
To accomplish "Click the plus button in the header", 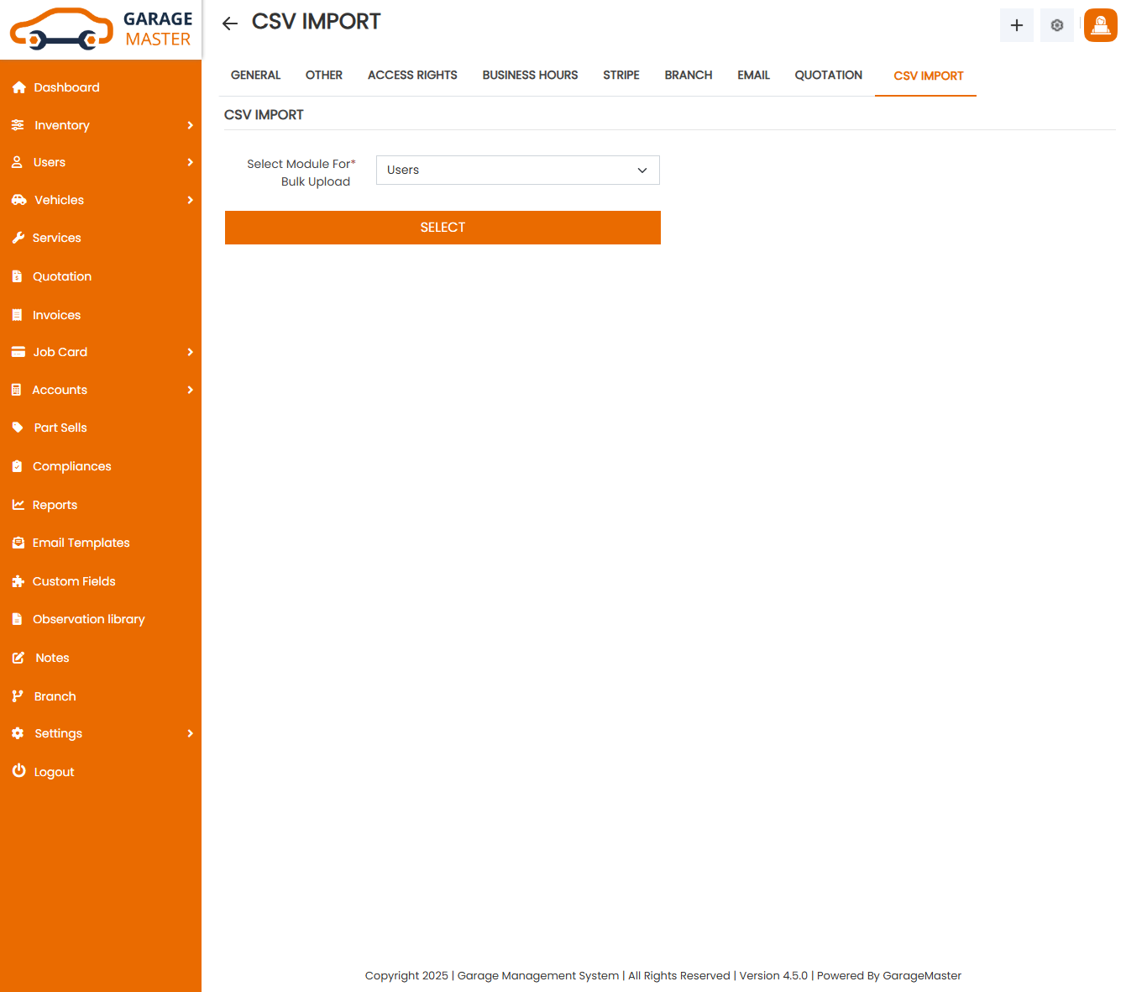I will click(1016, 25).
